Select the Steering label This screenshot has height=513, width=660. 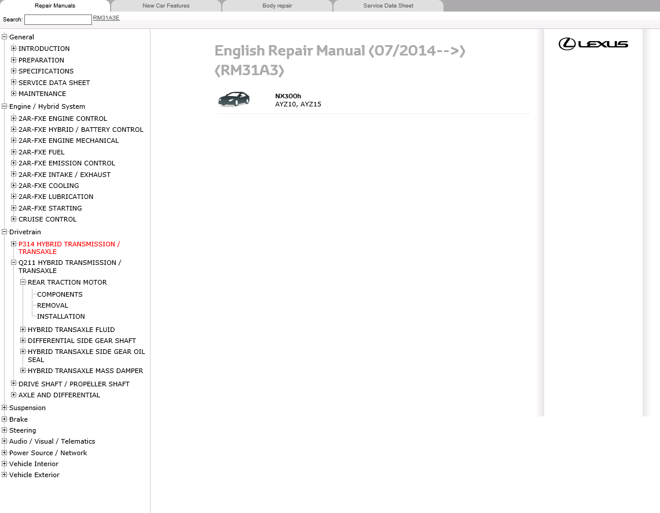(x=23, y=430)
